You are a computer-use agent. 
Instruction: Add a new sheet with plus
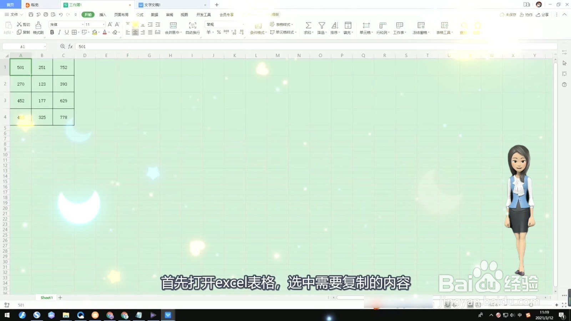[x=60, y=297]
